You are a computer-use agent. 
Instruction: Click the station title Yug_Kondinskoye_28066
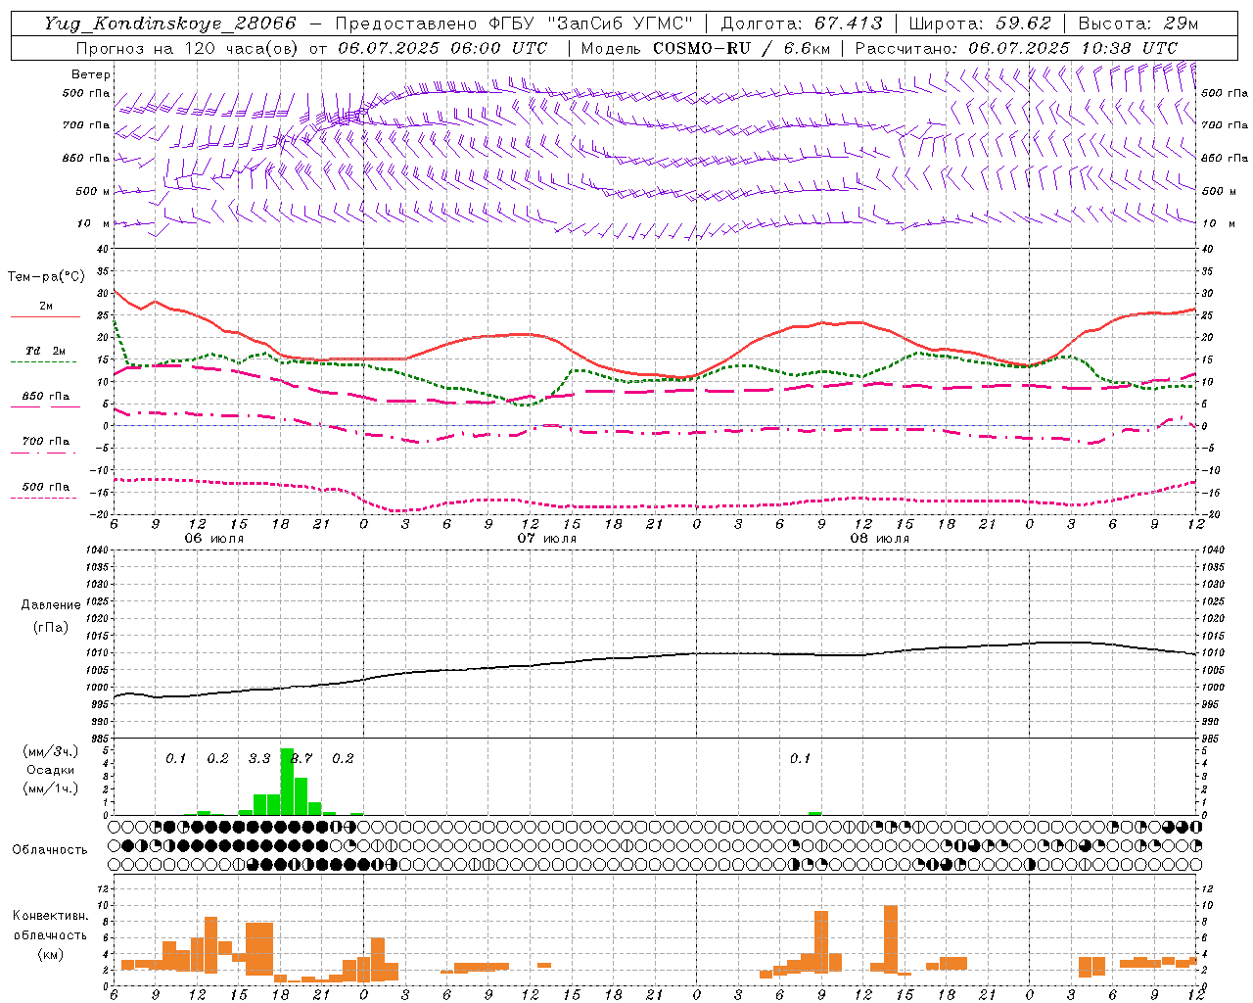tap(170, 24)
